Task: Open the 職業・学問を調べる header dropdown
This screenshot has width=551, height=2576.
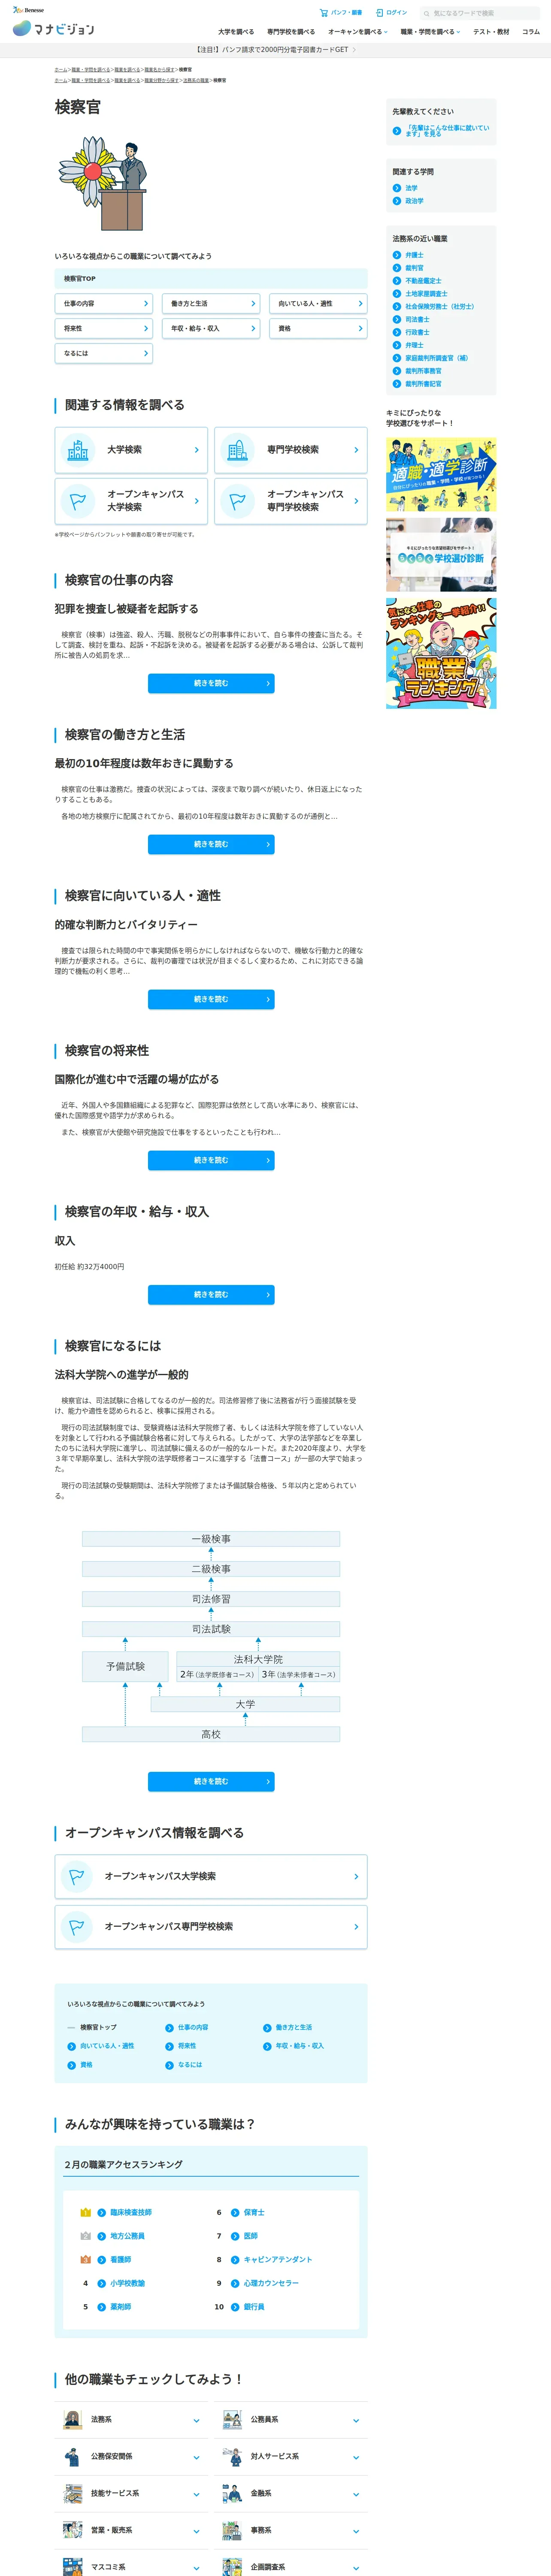Action: coord(430,32)
